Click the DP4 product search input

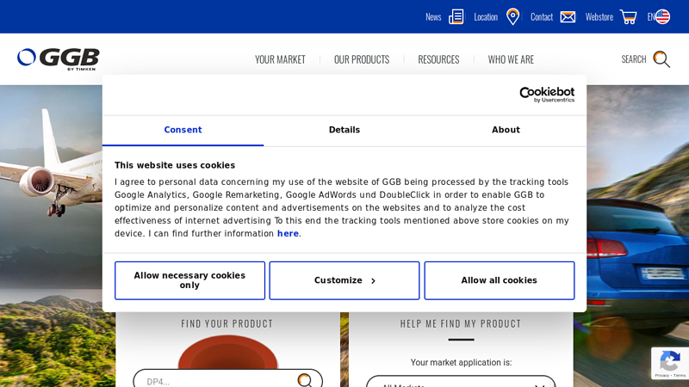[x=215, y=380]
